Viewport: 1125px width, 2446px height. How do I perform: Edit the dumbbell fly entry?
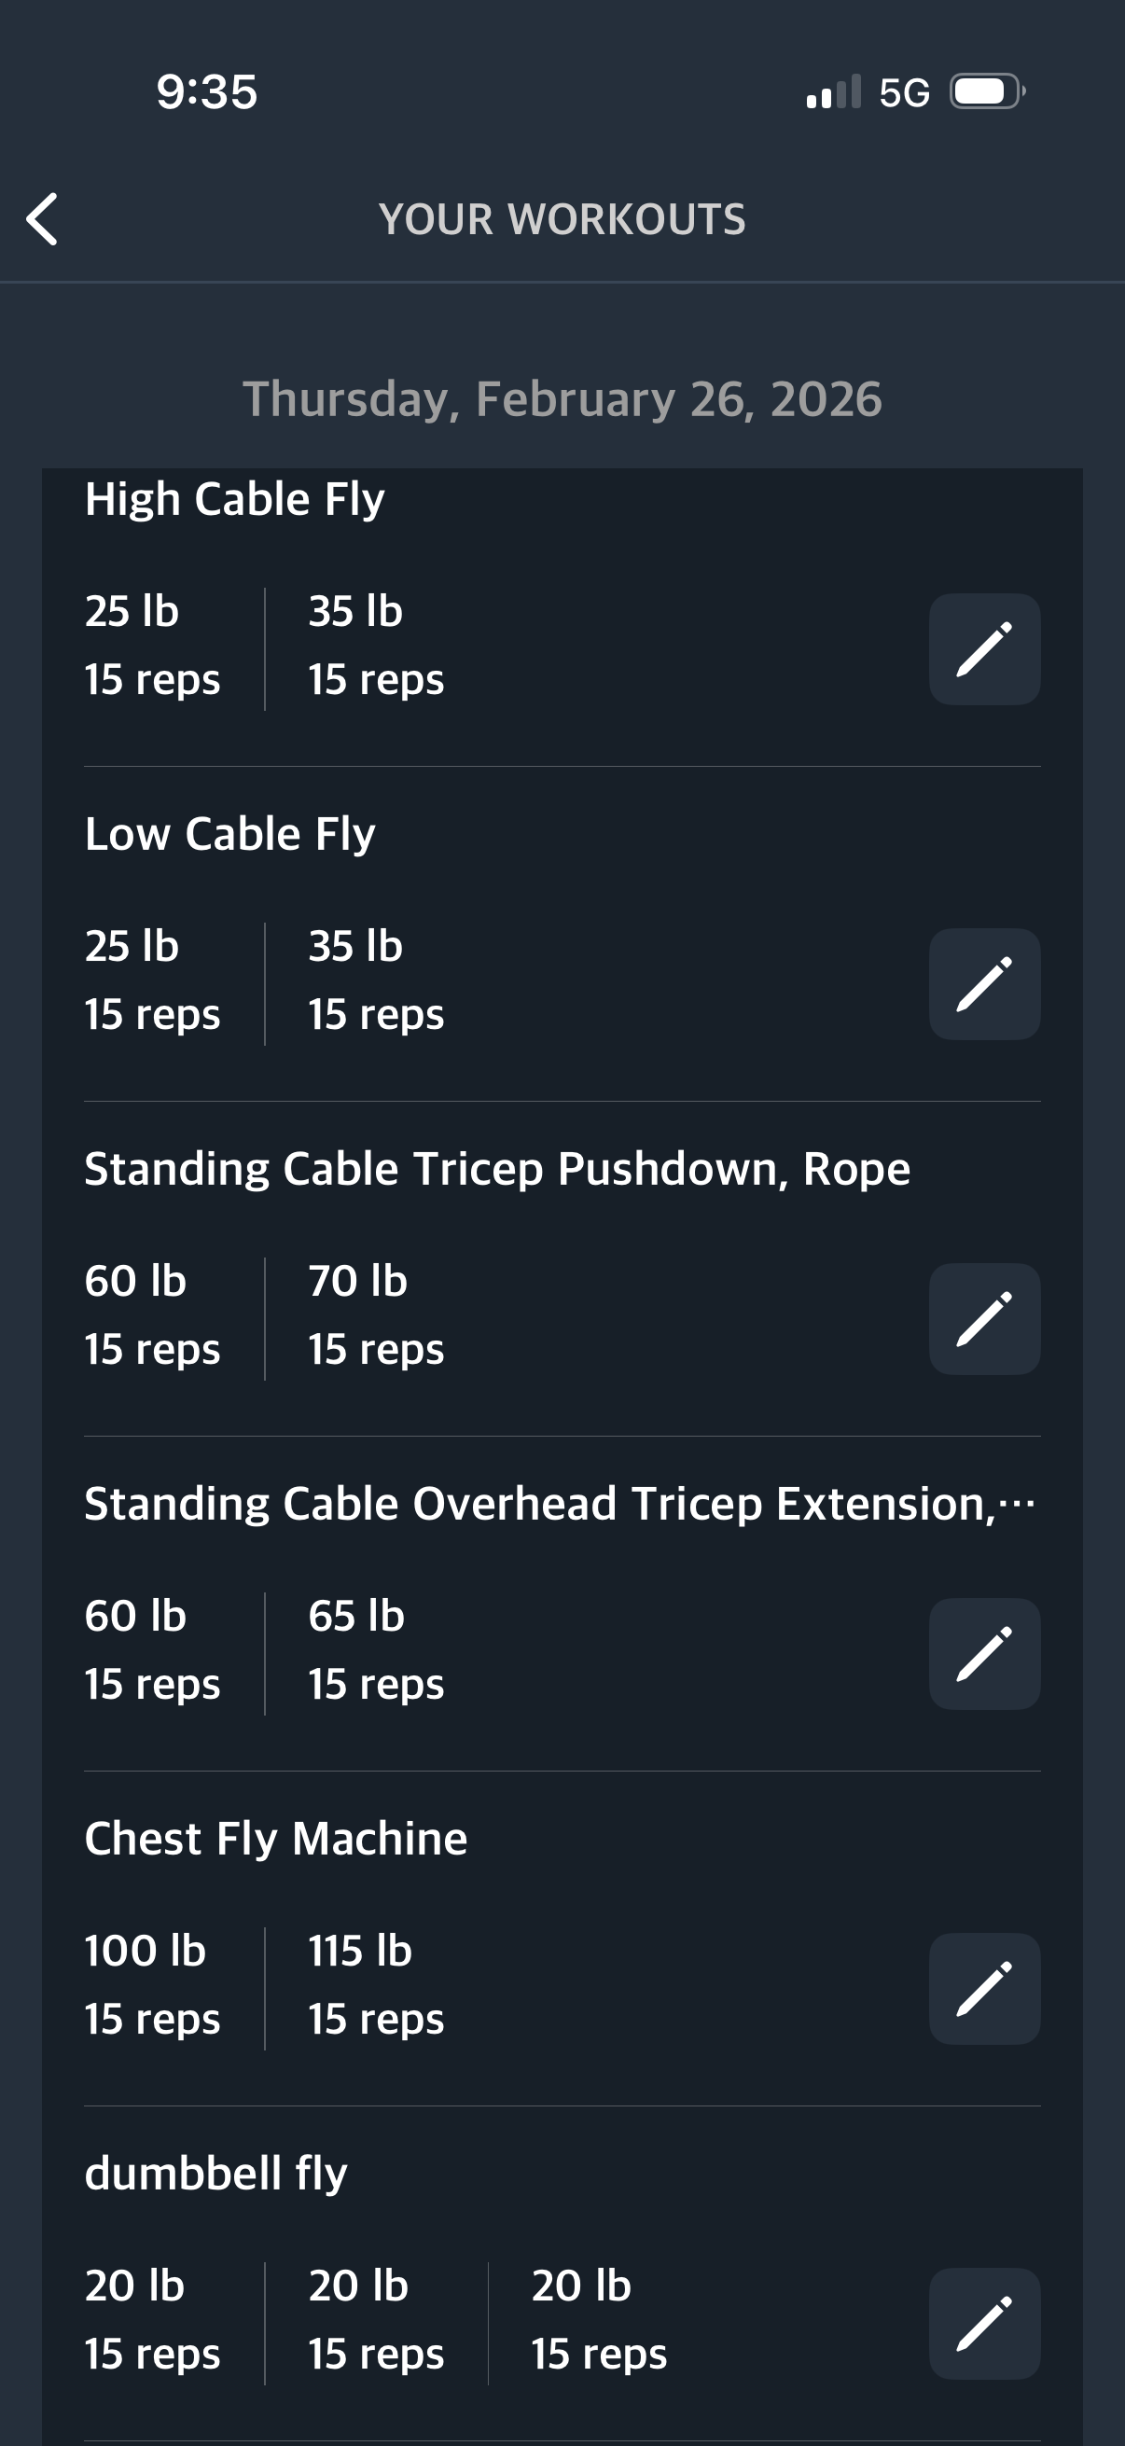click(x=983, y=2324)
